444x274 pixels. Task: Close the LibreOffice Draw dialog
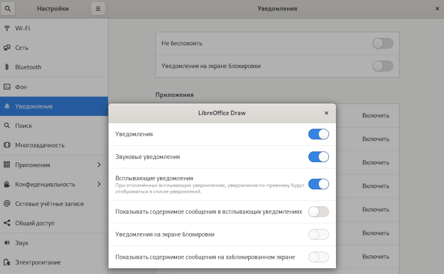[x=326, y=113]
